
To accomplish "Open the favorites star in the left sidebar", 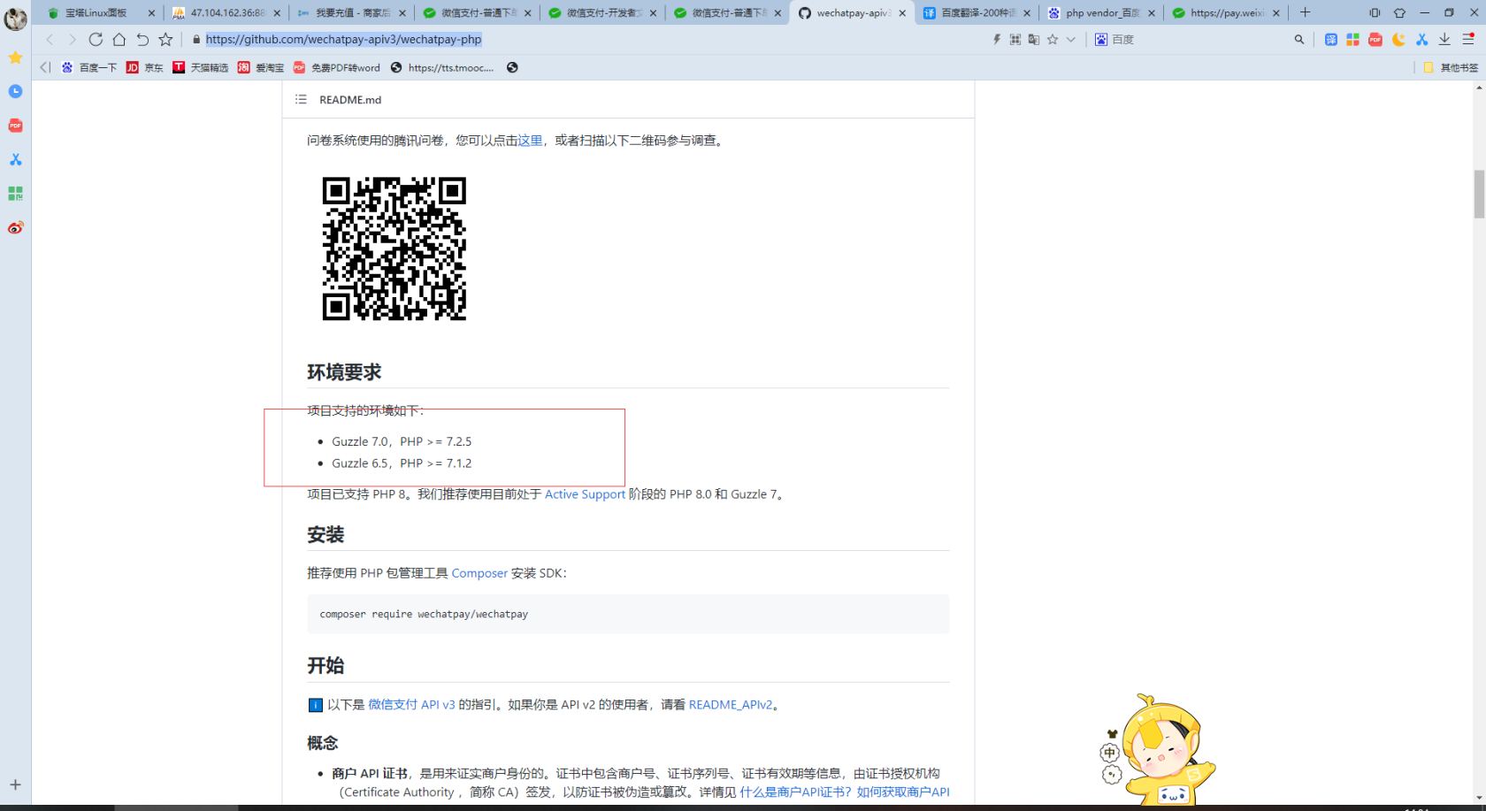I will tap(15, 57).
